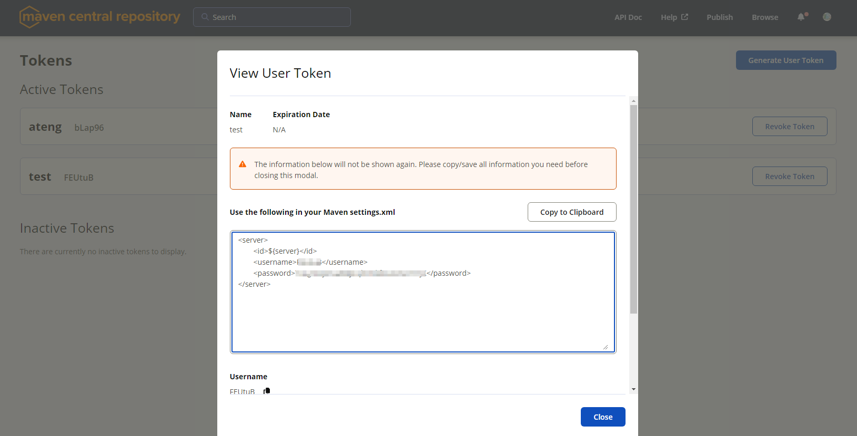Click the scrollbar down arrow in modal
857x436 pixels.
click(633, 389)
